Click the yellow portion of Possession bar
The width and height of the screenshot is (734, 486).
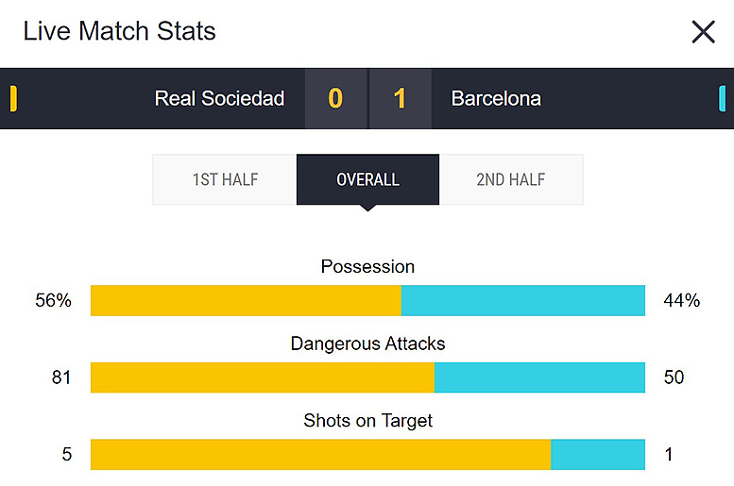coord(246,300)
